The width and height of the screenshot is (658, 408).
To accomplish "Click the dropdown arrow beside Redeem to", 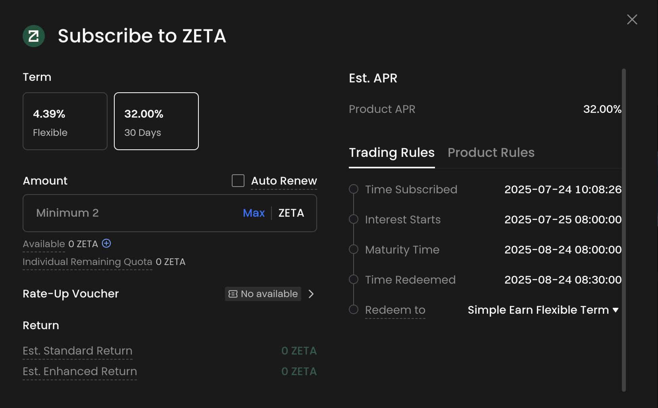I will pos(616,310).
